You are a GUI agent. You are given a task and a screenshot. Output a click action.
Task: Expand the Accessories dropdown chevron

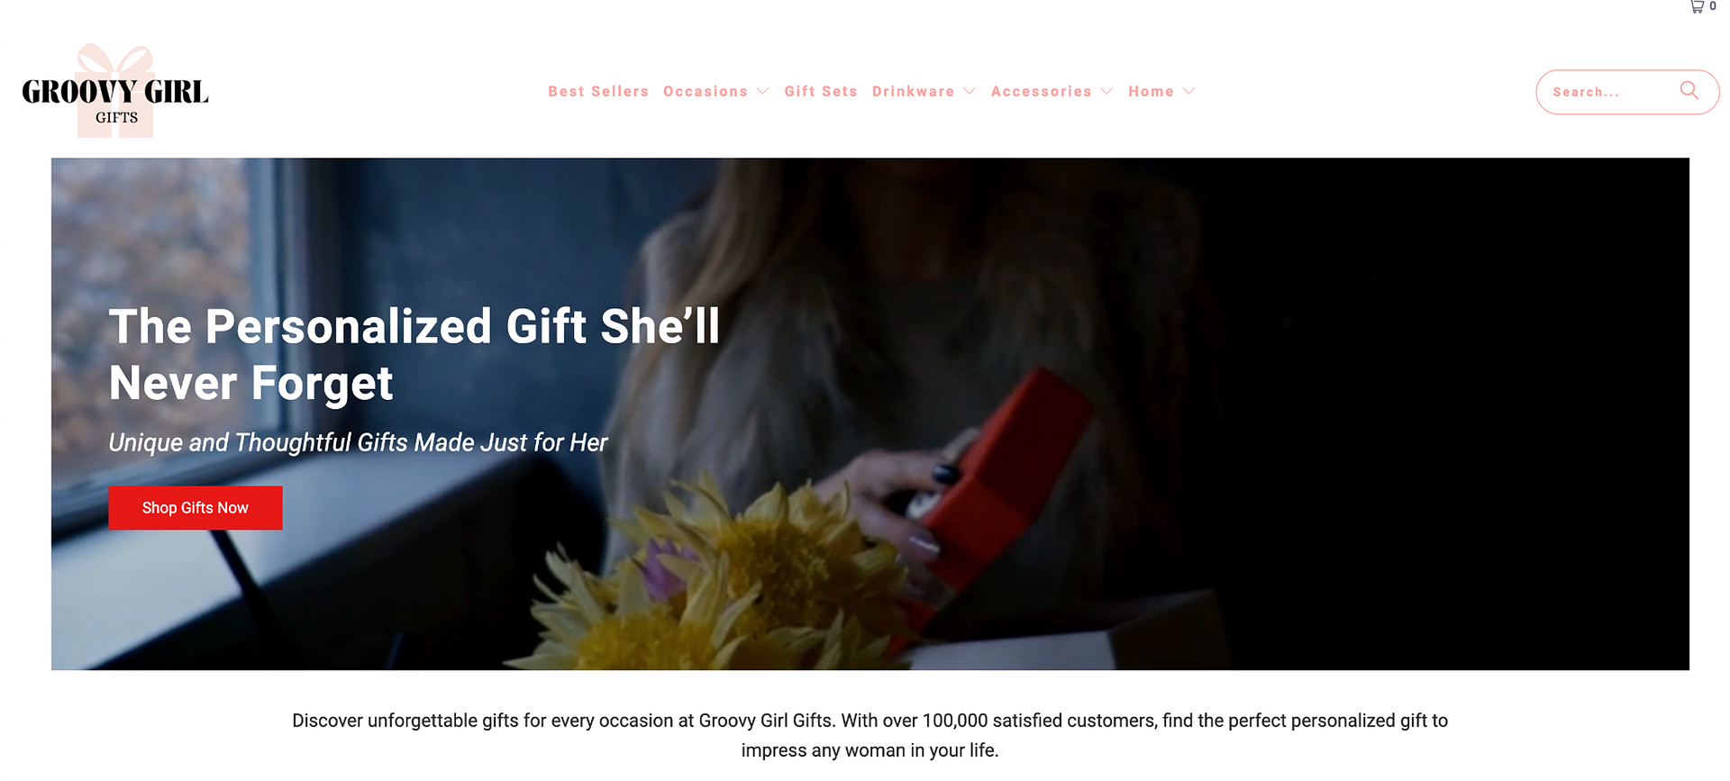tap(1106, 92)
